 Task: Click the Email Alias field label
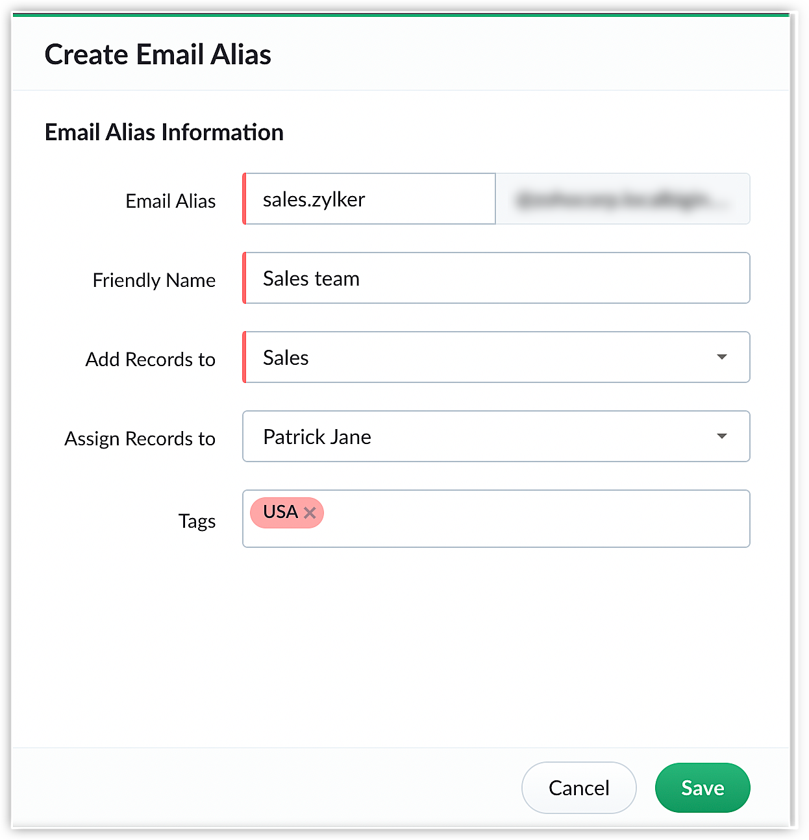171,201
